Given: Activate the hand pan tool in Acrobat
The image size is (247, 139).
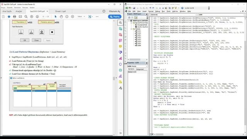Looking at the screenshot, I should pos(61,17).
